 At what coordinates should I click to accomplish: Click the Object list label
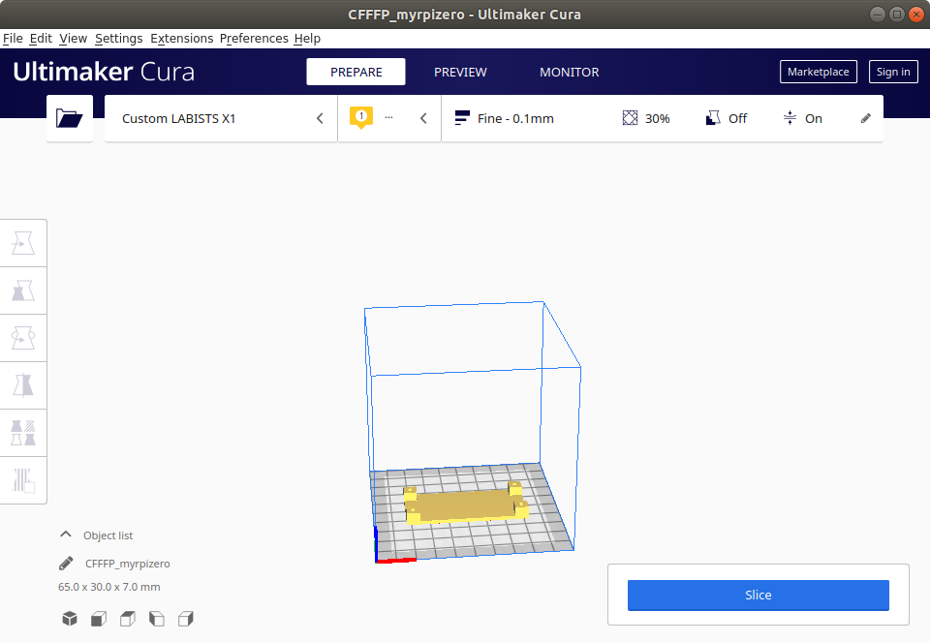[108, 535]
